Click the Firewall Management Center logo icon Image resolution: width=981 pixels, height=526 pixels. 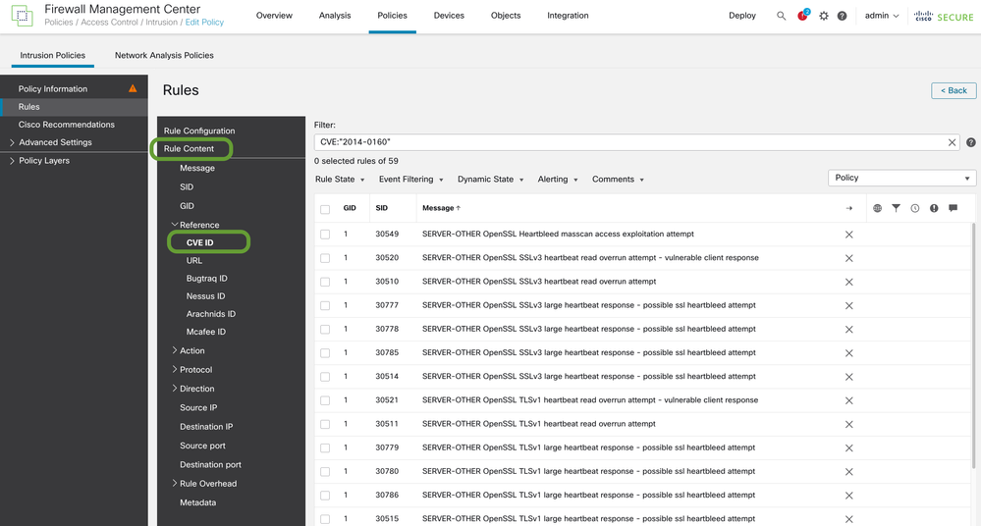pos(22,16)
